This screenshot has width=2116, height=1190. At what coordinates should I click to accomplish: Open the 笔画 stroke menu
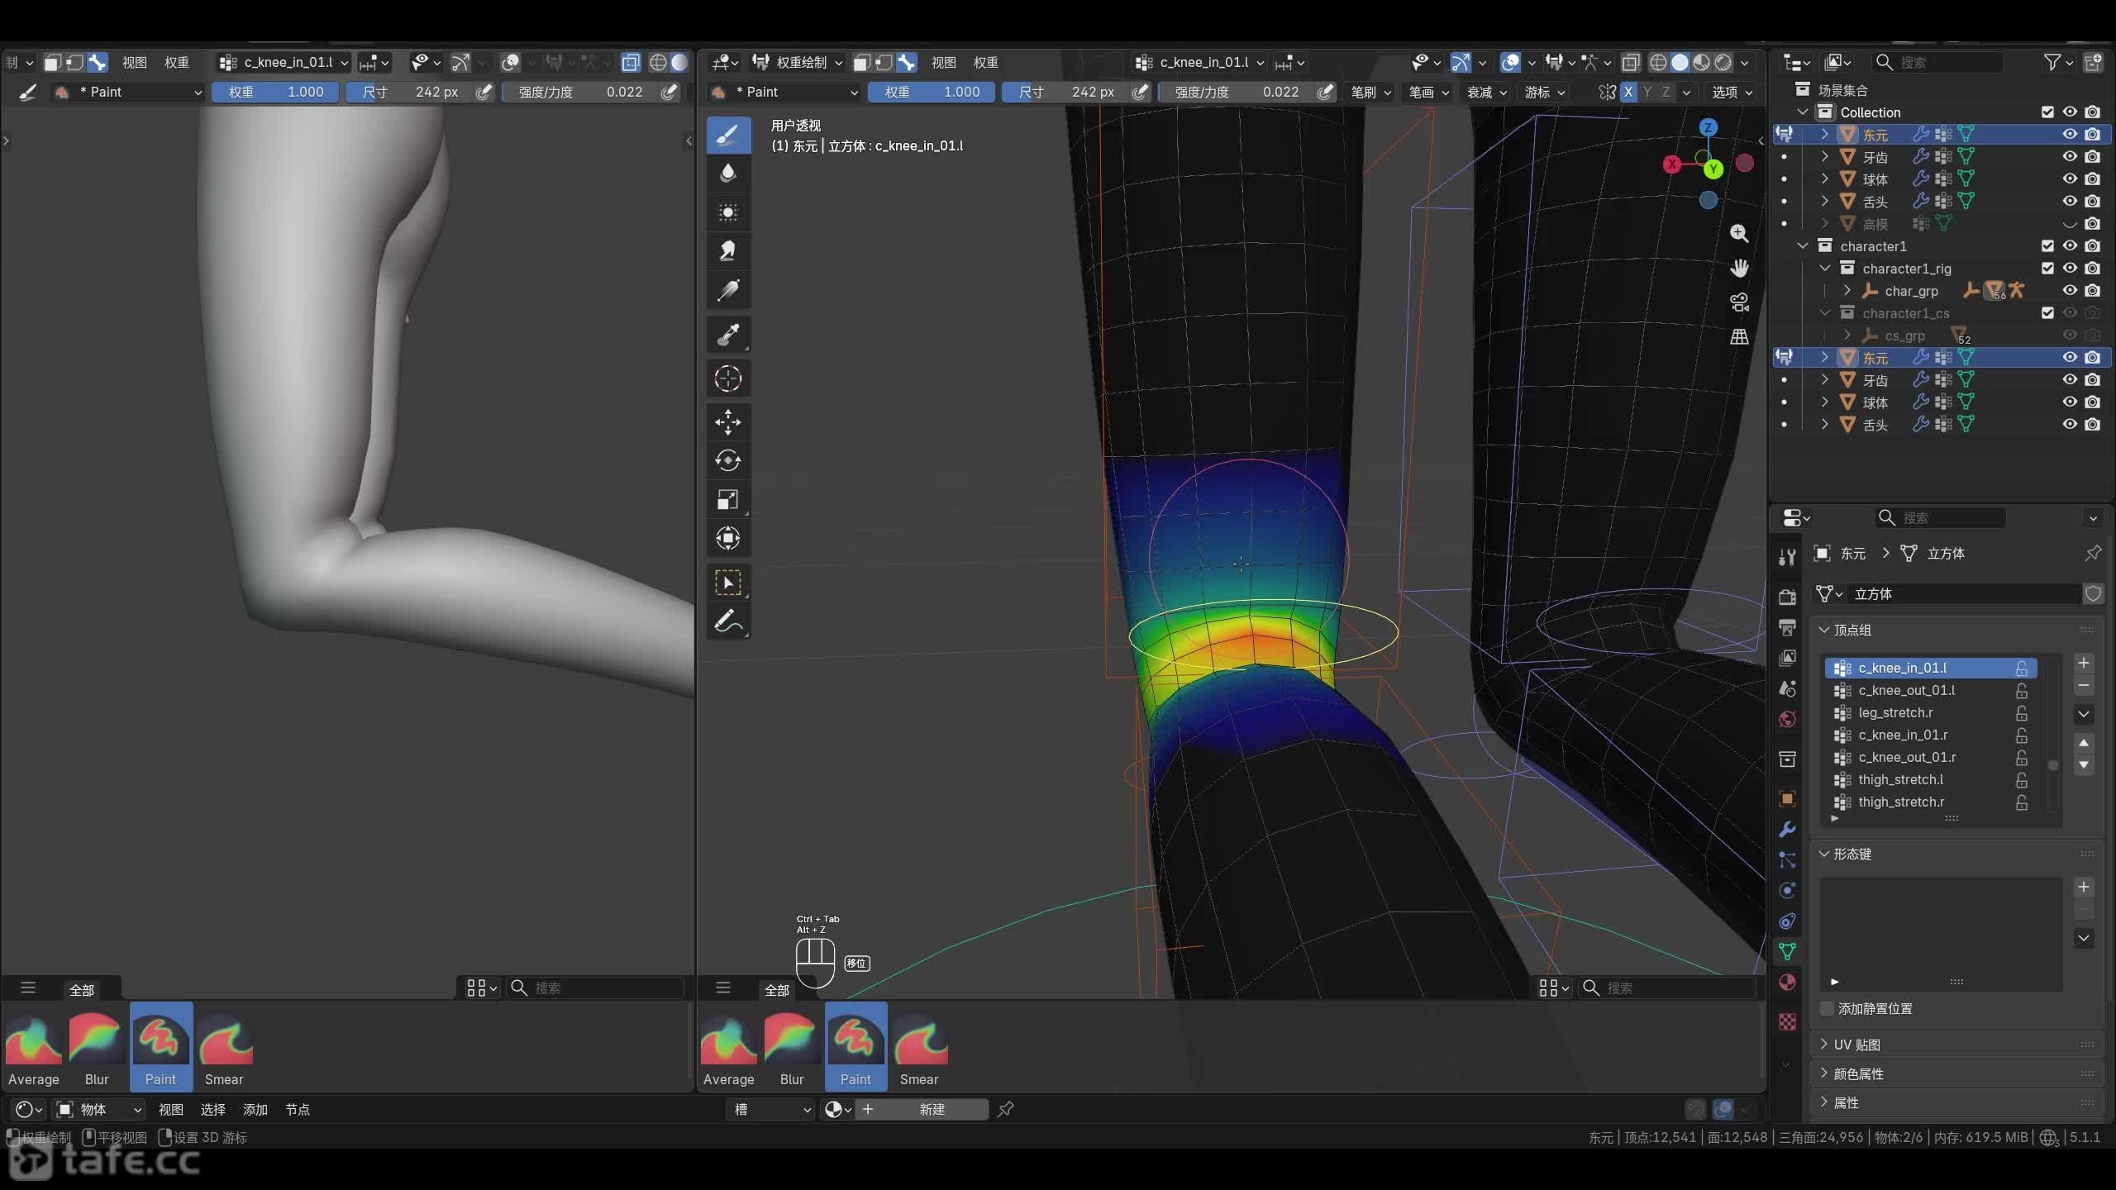tap(1429, 92)
